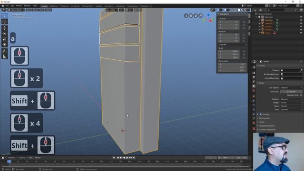Click the Unit Scale value slider
The image size is (304, 171).
pos(291,92)
